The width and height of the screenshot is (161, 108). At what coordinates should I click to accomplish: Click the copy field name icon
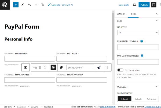(61, 67)
